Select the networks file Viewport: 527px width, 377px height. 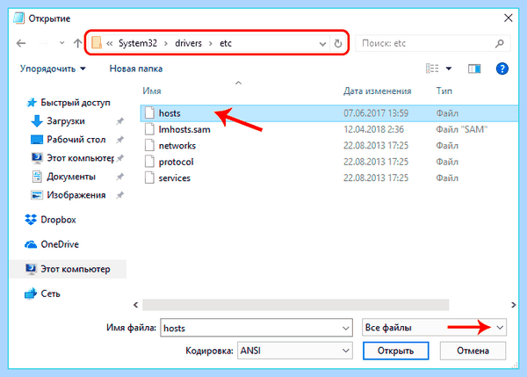coord(328,146)
